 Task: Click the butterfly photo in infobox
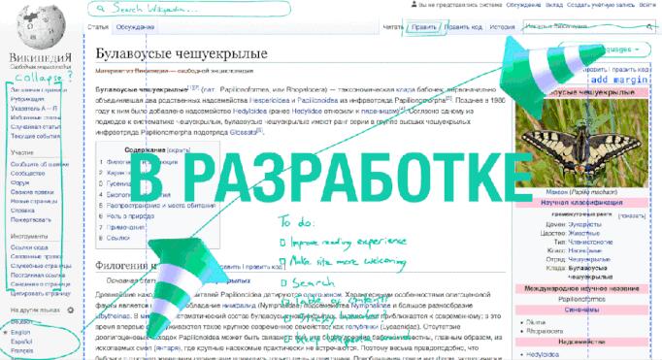tap(581, 143)
